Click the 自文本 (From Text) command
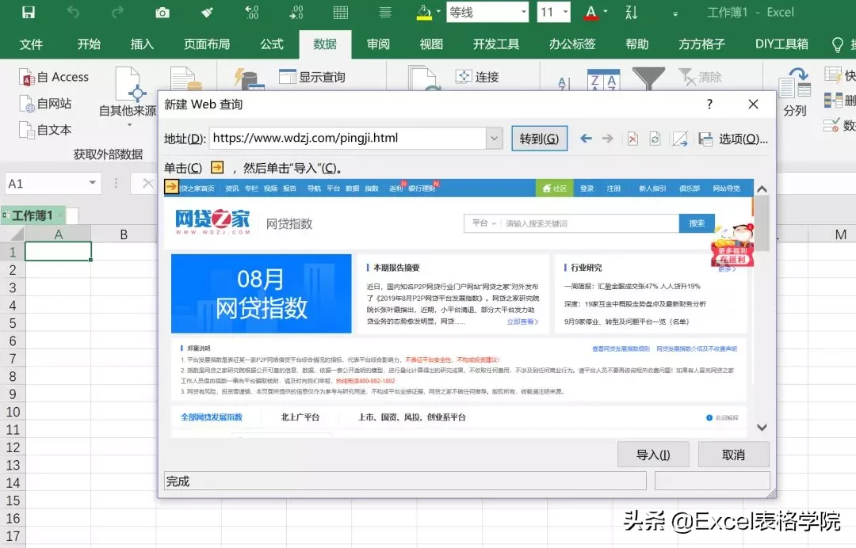Image resolution: width=856 pixels, height=548 pixels. click(46, 130)
